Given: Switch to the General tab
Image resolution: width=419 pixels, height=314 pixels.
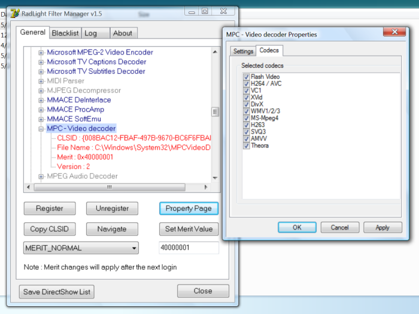Looking at the screenshot, I should click(32, 32).
